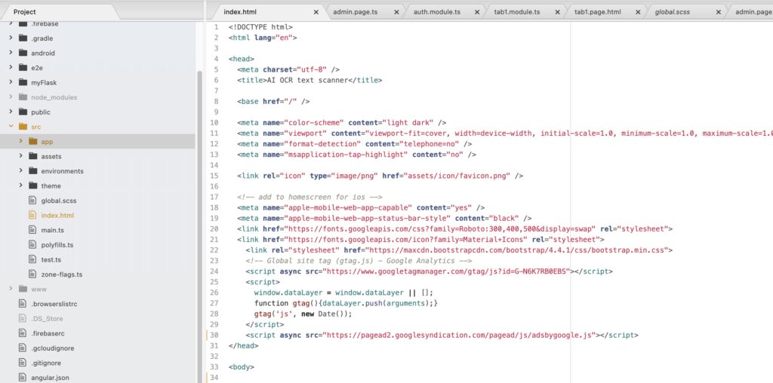
Task: Click the AI OCR text scanner title text
Action: pos(308,80)
